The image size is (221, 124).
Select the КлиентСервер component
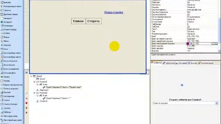tap(8, 30)
